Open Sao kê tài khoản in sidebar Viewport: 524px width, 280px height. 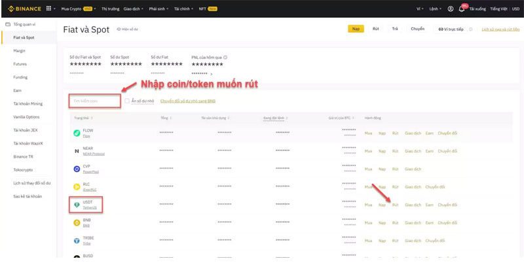pos(28,196)
